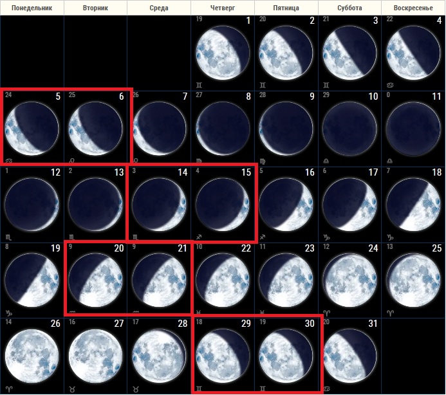
Task: Click the Воскресенье column header
Action: pos(413,8)
